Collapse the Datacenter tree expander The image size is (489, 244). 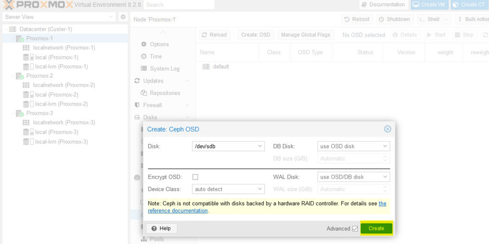click(6, 29)
